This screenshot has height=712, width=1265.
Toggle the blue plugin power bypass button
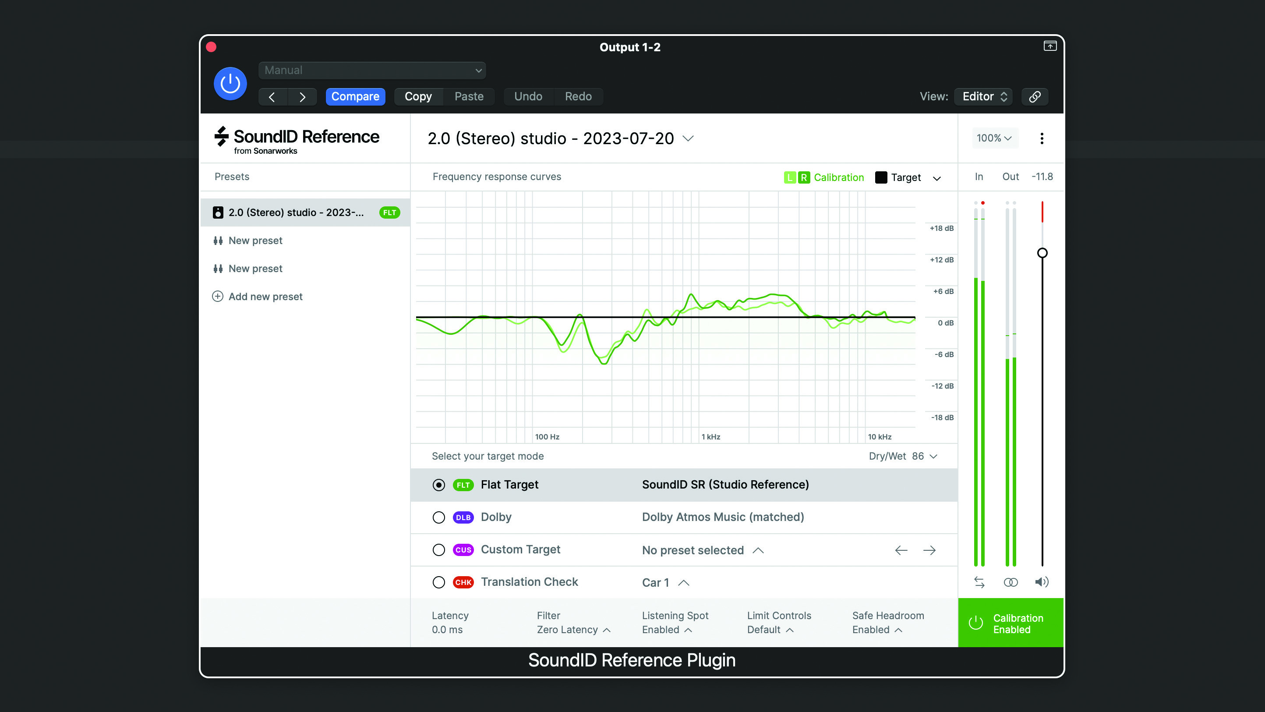[230, 84]
